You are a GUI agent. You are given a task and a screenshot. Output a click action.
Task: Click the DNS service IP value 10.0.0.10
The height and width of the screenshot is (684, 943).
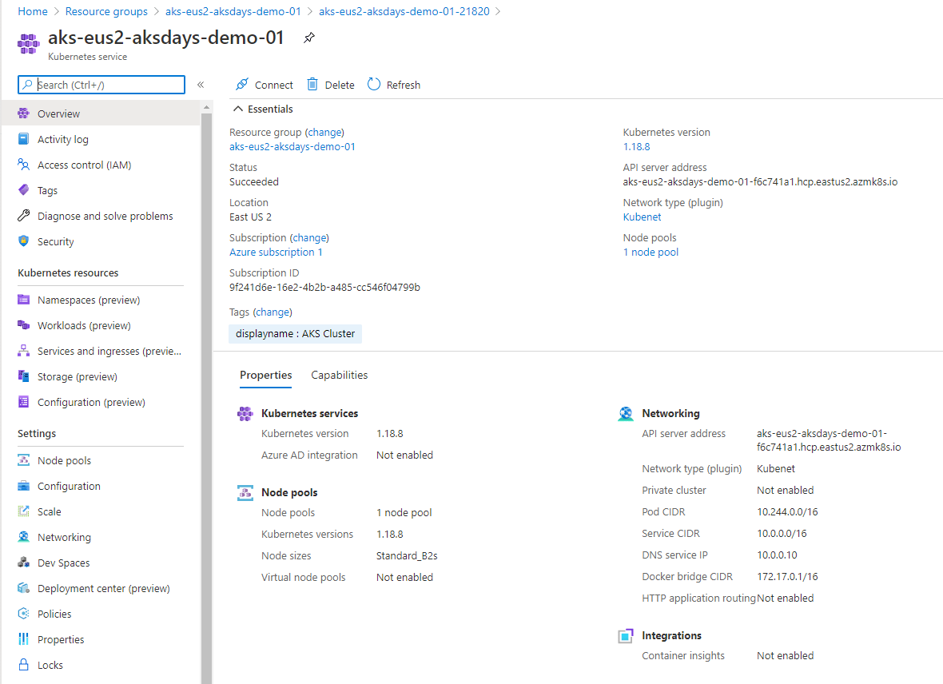coord(777,555)
